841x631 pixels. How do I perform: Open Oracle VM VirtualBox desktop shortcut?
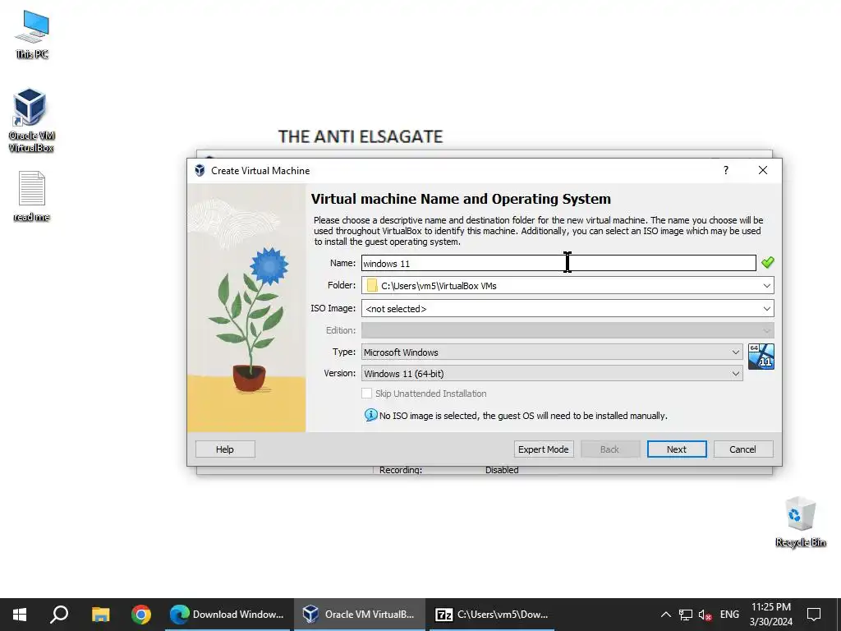[31, 120]
